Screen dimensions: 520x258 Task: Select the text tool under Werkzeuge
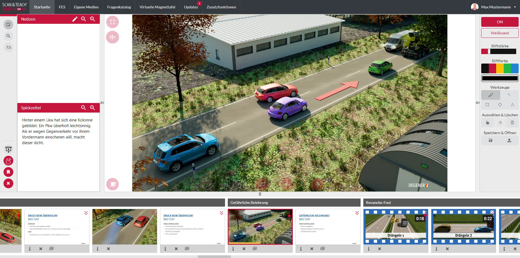coord(512,105)
